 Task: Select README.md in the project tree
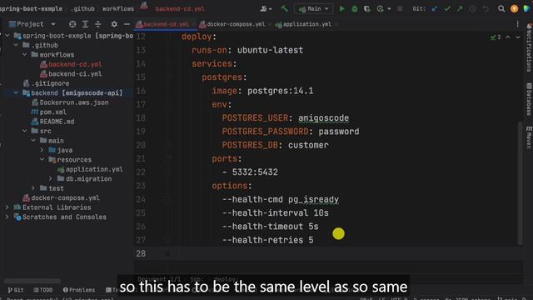[x=57, y=122]
